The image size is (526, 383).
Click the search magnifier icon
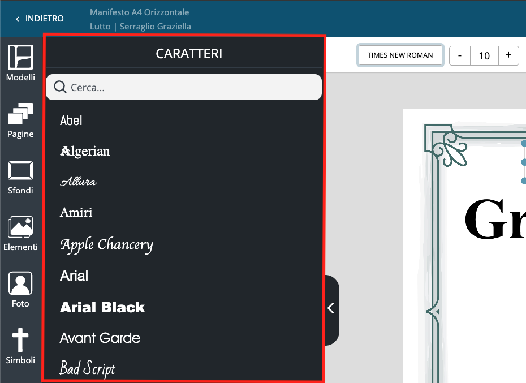point(60,87)
